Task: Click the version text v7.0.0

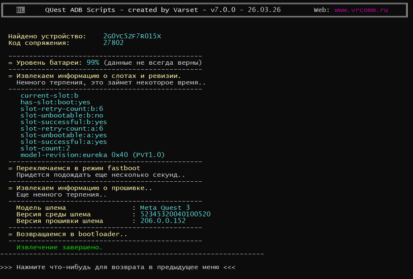Action: coord(223,10)
